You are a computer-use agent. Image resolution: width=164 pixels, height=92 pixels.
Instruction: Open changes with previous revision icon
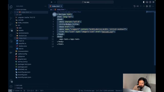pos(138,6)
